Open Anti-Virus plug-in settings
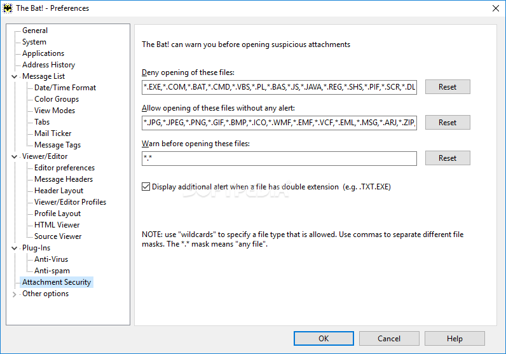Screen dimensions: 506x354 [51, 259]
